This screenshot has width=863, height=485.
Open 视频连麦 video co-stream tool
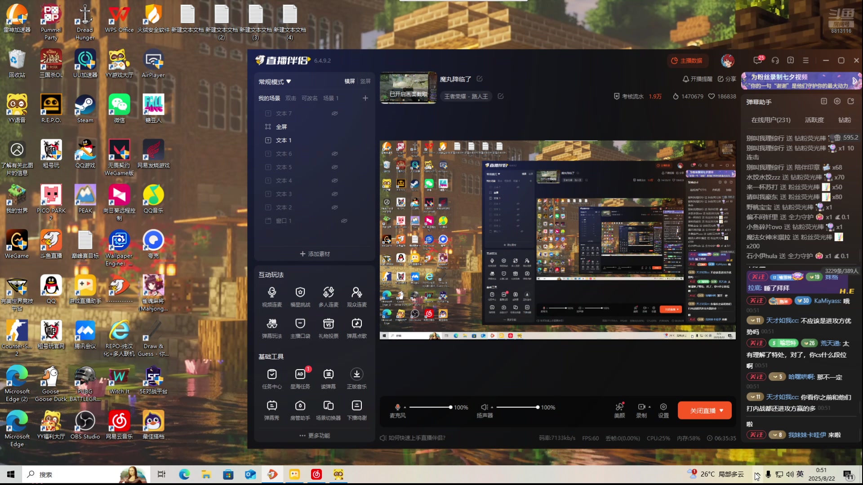(272, 297)
